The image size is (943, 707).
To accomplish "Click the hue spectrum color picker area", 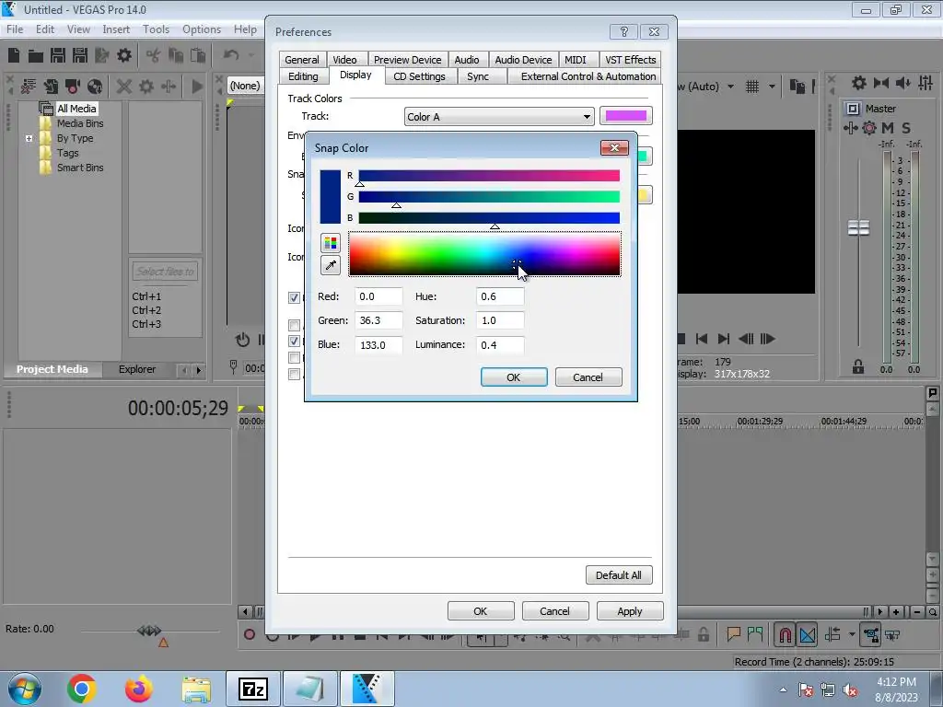I will [x=484, y=254].
